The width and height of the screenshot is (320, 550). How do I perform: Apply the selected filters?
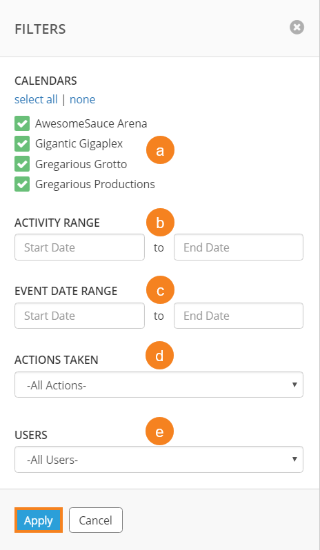point(39,520)
